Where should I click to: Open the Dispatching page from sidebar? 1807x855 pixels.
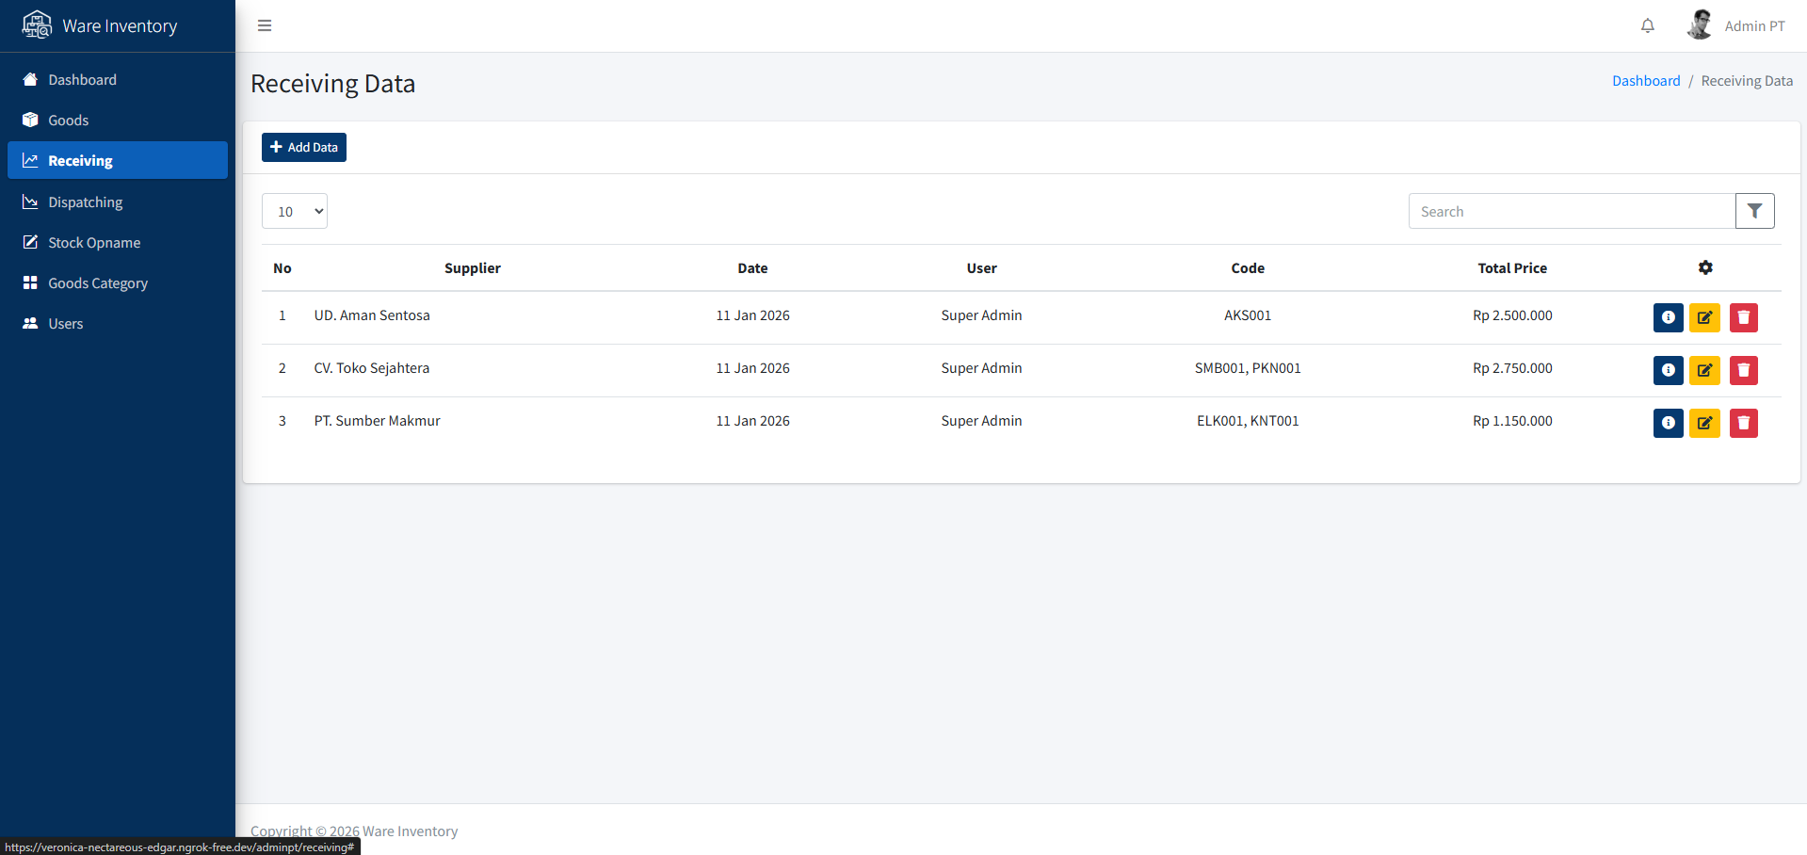85,202
